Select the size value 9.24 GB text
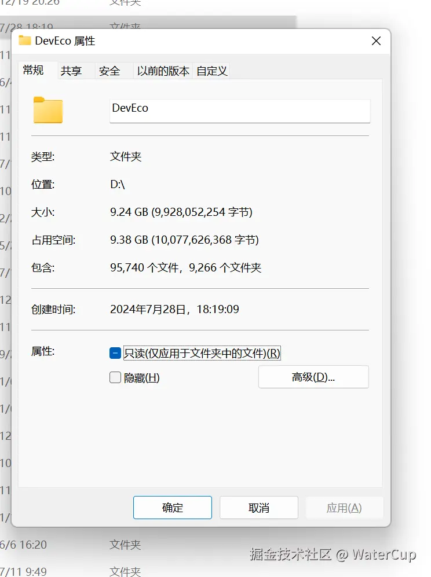The width and height of the screenshot is (431, 577). pos(181,212)
